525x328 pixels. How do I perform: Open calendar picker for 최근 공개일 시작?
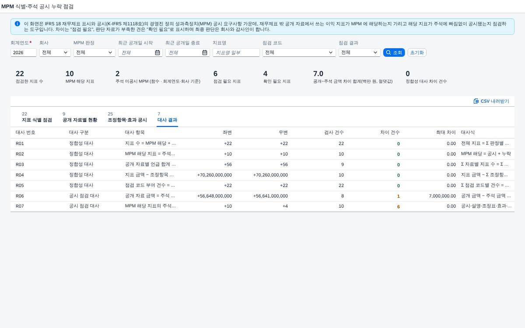point(157,52)
